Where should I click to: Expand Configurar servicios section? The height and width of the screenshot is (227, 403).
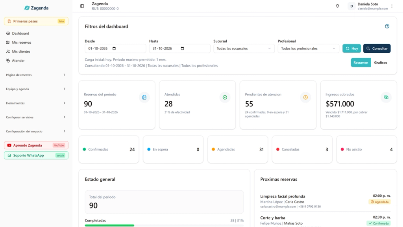pyautogui.click(x=36, y=117)
